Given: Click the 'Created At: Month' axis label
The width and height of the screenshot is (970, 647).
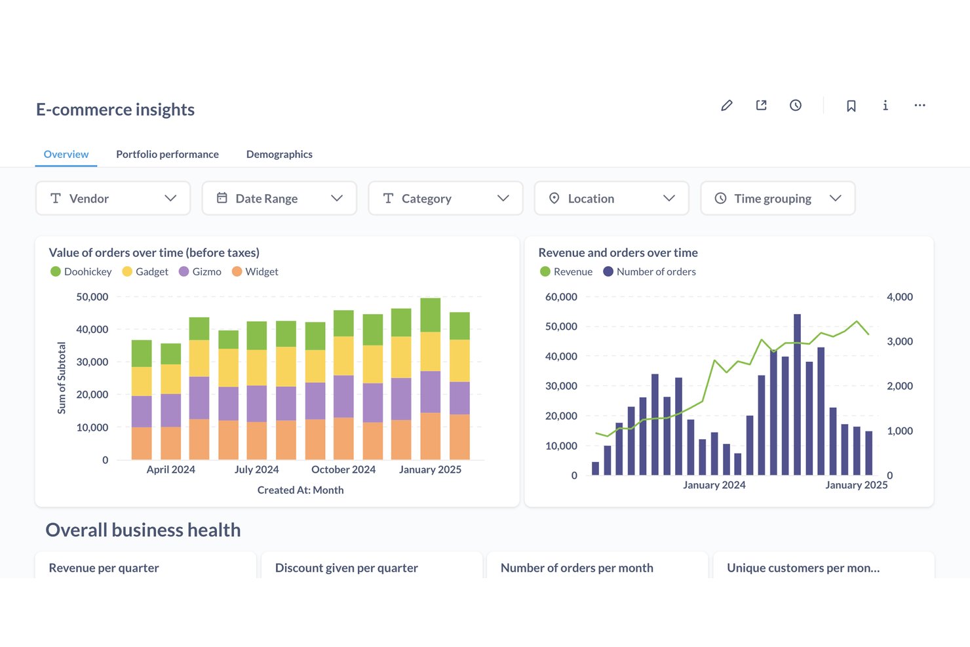Looking at the screenshot, I should [300, 490].
